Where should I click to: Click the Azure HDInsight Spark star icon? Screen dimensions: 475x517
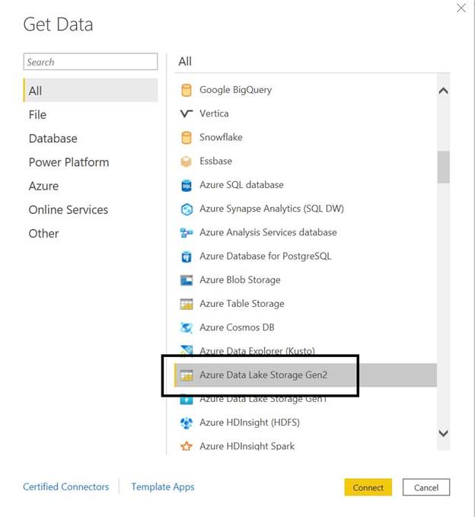click(x=186, y=446)
